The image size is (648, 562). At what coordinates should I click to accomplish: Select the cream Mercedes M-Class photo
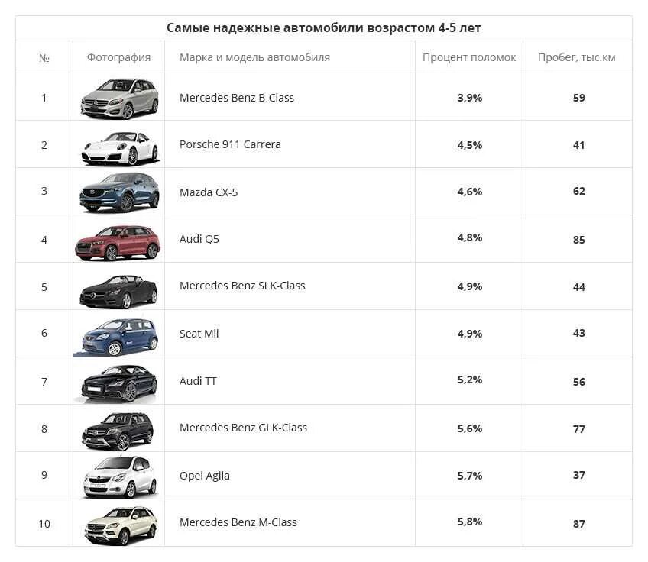[121, 525]
